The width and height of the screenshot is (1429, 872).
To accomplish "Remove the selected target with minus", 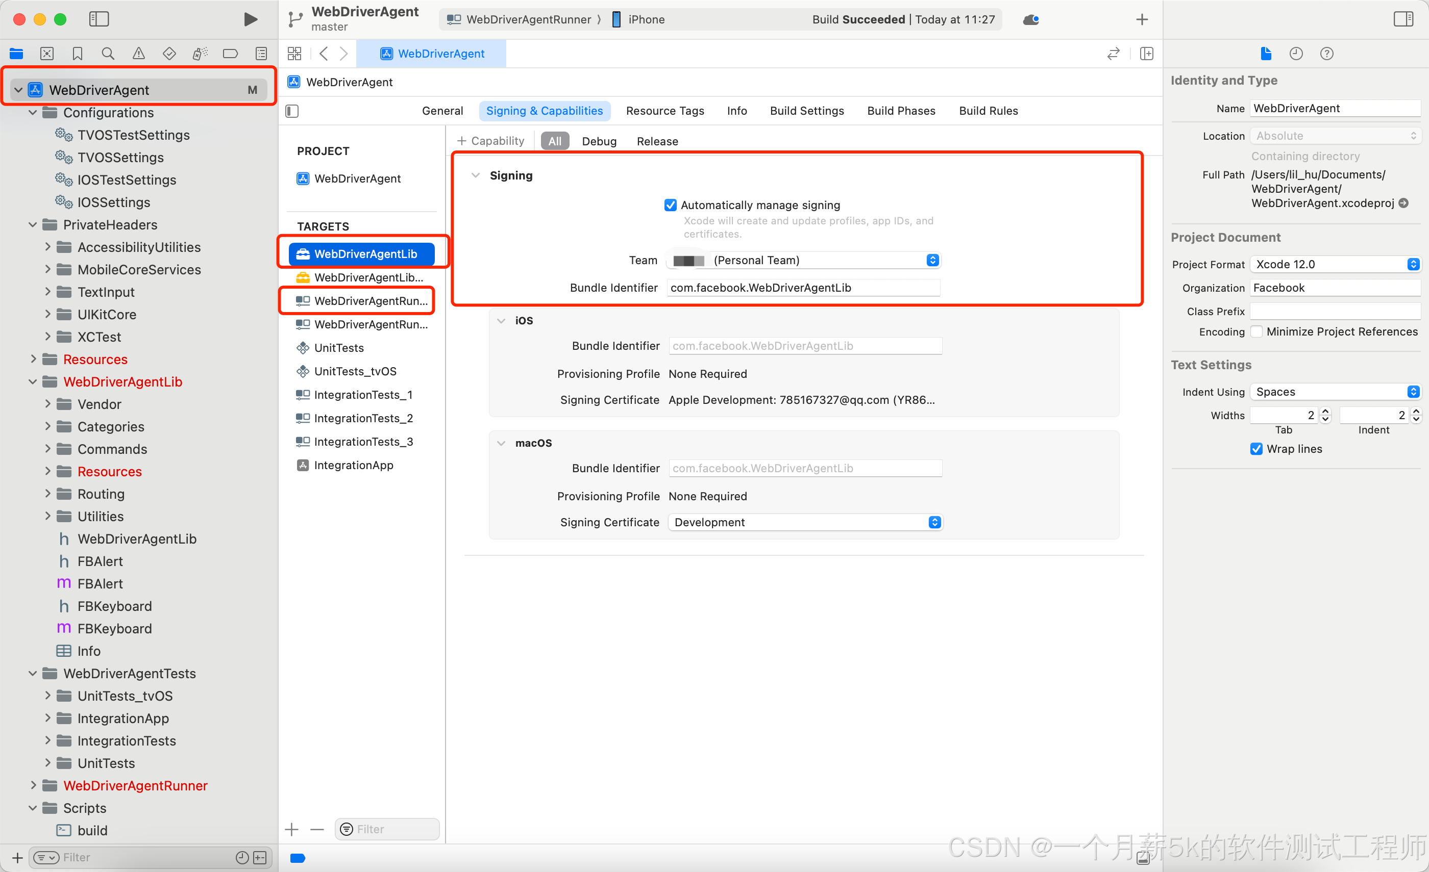I will [317, 829].
